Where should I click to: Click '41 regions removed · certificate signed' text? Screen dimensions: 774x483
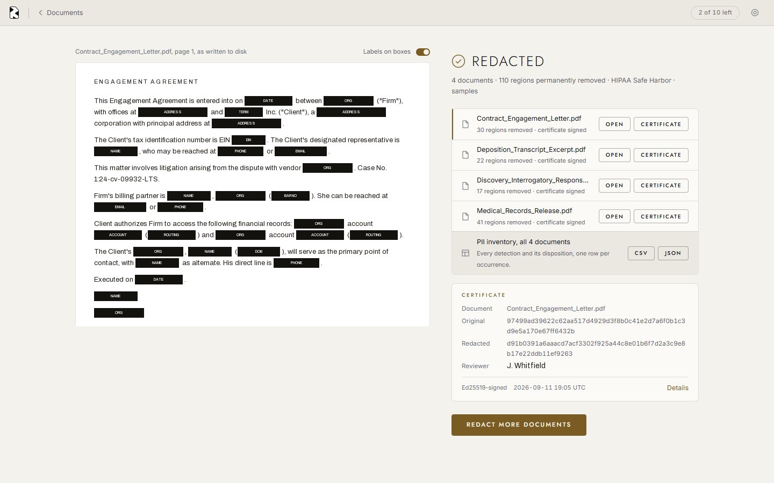point(532,222)
